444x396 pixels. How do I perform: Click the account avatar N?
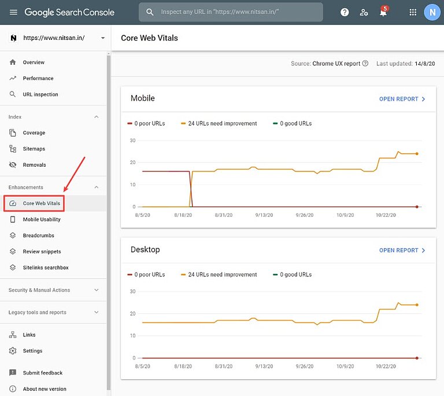pyautogui.click(x=431, y=12)
